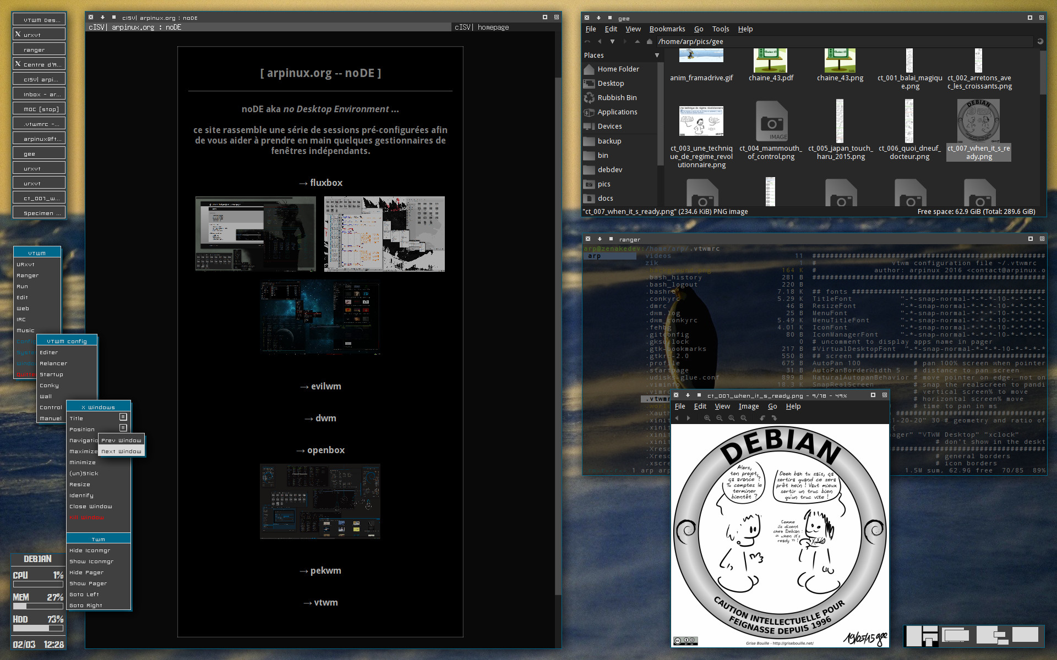Select the anim_framadrive.gif file
Viewport: 1057px width, 660px height.
(x=701, y=65)
